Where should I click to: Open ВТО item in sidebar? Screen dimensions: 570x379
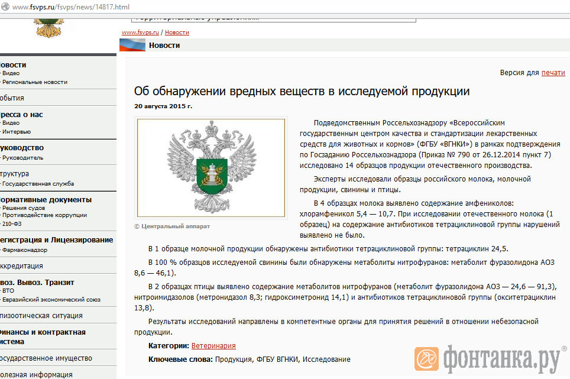(x=8, y=291)
